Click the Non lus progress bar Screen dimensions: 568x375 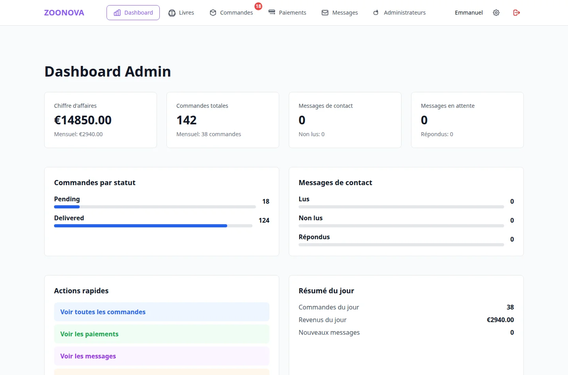click(401, 226)
